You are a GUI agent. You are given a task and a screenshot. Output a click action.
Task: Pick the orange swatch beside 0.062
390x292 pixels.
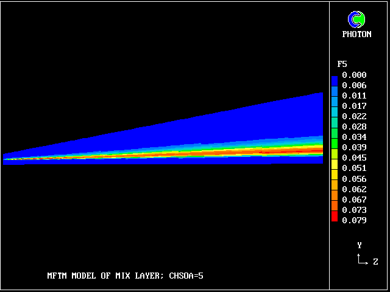tap(334, 189)
